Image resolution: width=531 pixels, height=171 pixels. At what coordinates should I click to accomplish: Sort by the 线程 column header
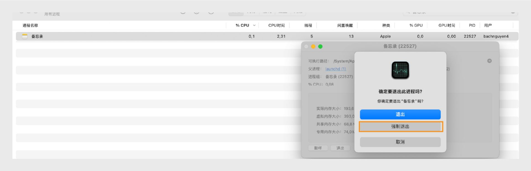pos(308,25)
